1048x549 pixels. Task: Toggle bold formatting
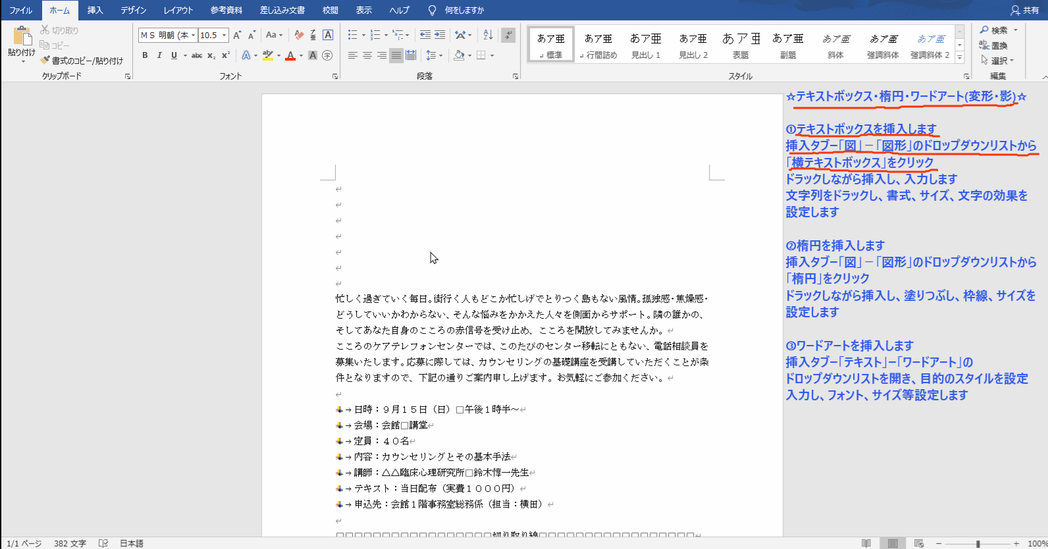coord(145,55)
